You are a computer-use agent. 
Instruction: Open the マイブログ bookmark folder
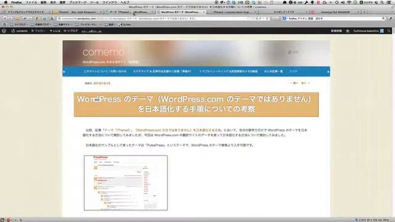pyautogui.click(x=19, y=25)
